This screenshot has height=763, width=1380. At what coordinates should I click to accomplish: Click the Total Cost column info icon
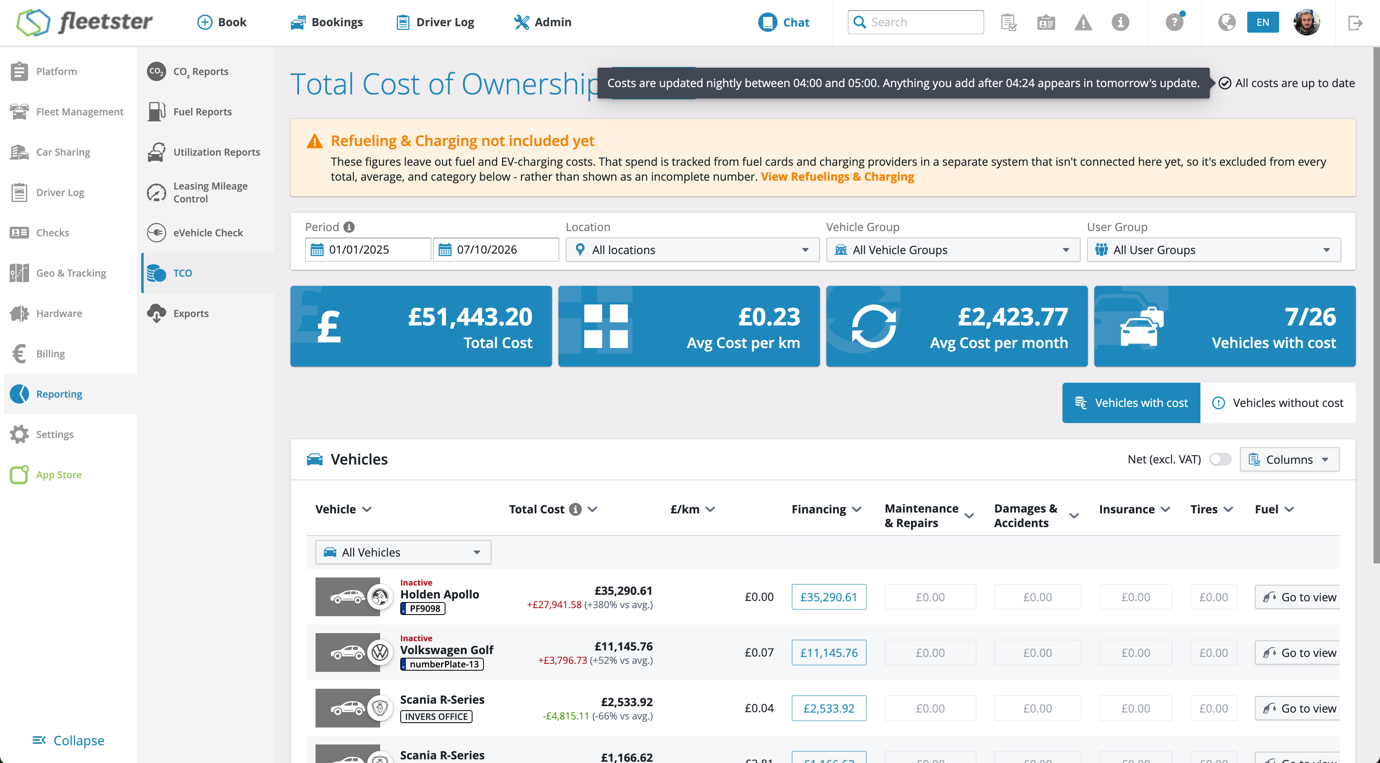(x=575, y=509)
